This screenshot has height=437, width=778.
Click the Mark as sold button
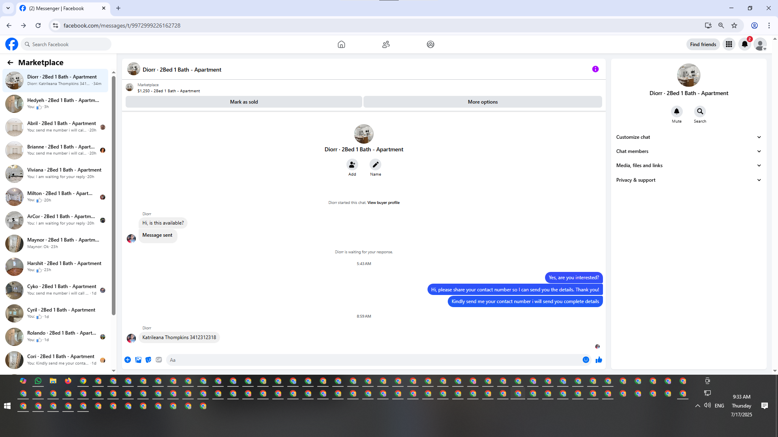tap(244, 102)
